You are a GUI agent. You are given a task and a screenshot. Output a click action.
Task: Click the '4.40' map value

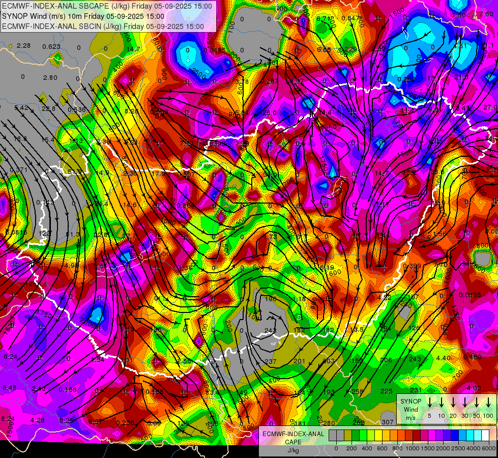pyautogui.click(x=444, y=358)
